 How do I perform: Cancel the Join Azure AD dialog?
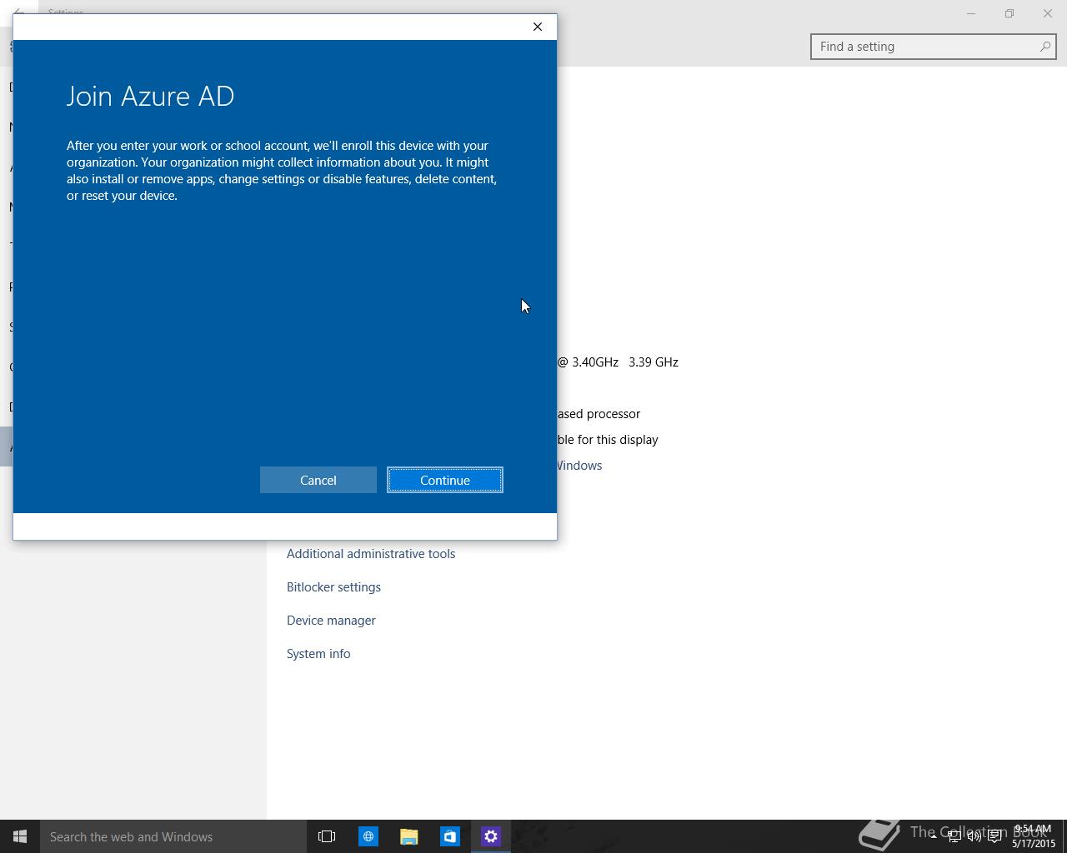tap(318, 480)
